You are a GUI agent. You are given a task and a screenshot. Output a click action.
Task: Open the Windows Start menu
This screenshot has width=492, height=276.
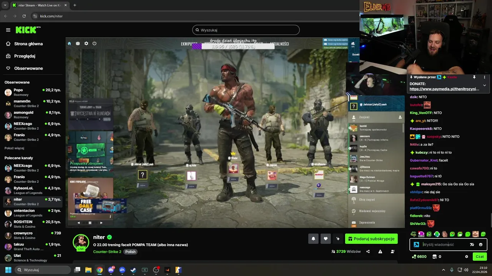click(8, 270)
